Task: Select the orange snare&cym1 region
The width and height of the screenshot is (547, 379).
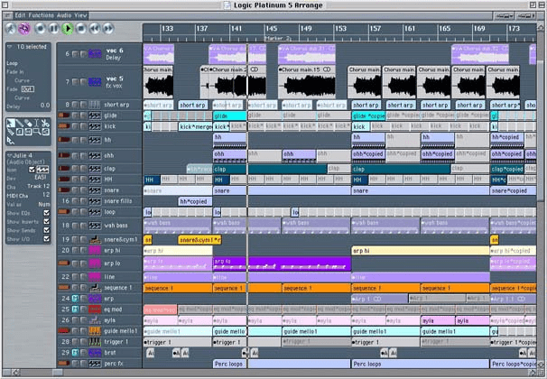Action: click(x=199, y=239)
